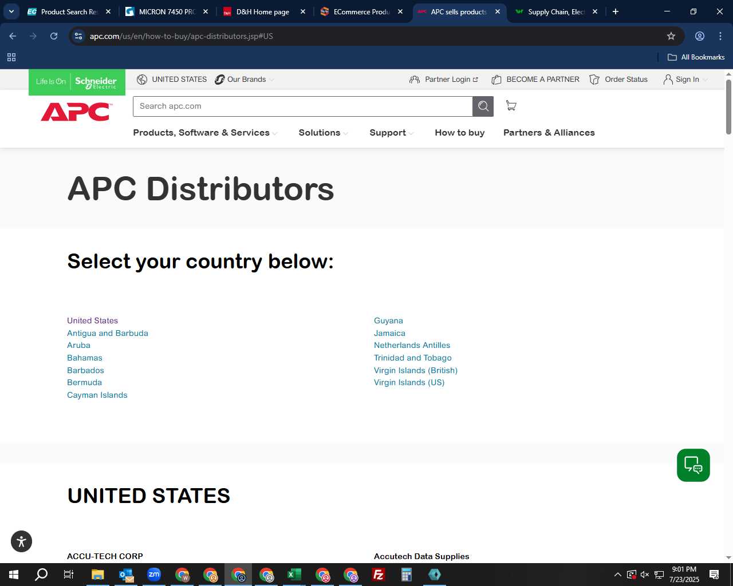Image resolution: width=733 pixels, height=586 pixels.
Task: Open Zoom from taskbar
Action: coord(154,575)
